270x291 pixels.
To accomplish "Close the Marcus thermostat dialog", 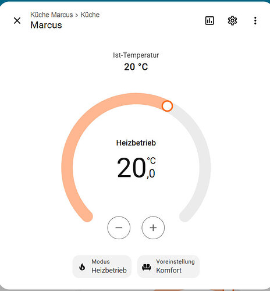I will tap(17, 20).
